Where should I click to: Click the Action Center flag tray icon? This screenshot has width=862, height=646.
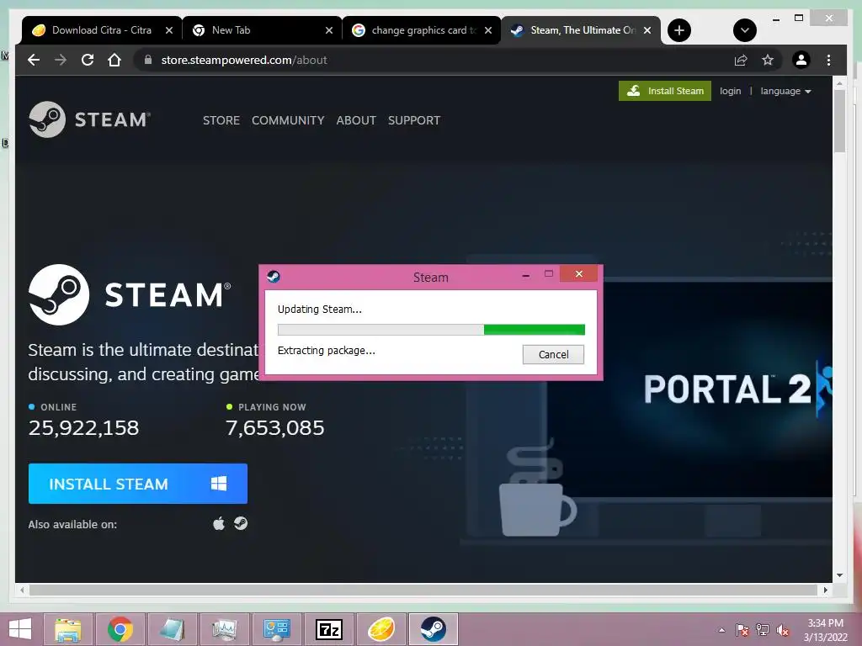point(742,630)
